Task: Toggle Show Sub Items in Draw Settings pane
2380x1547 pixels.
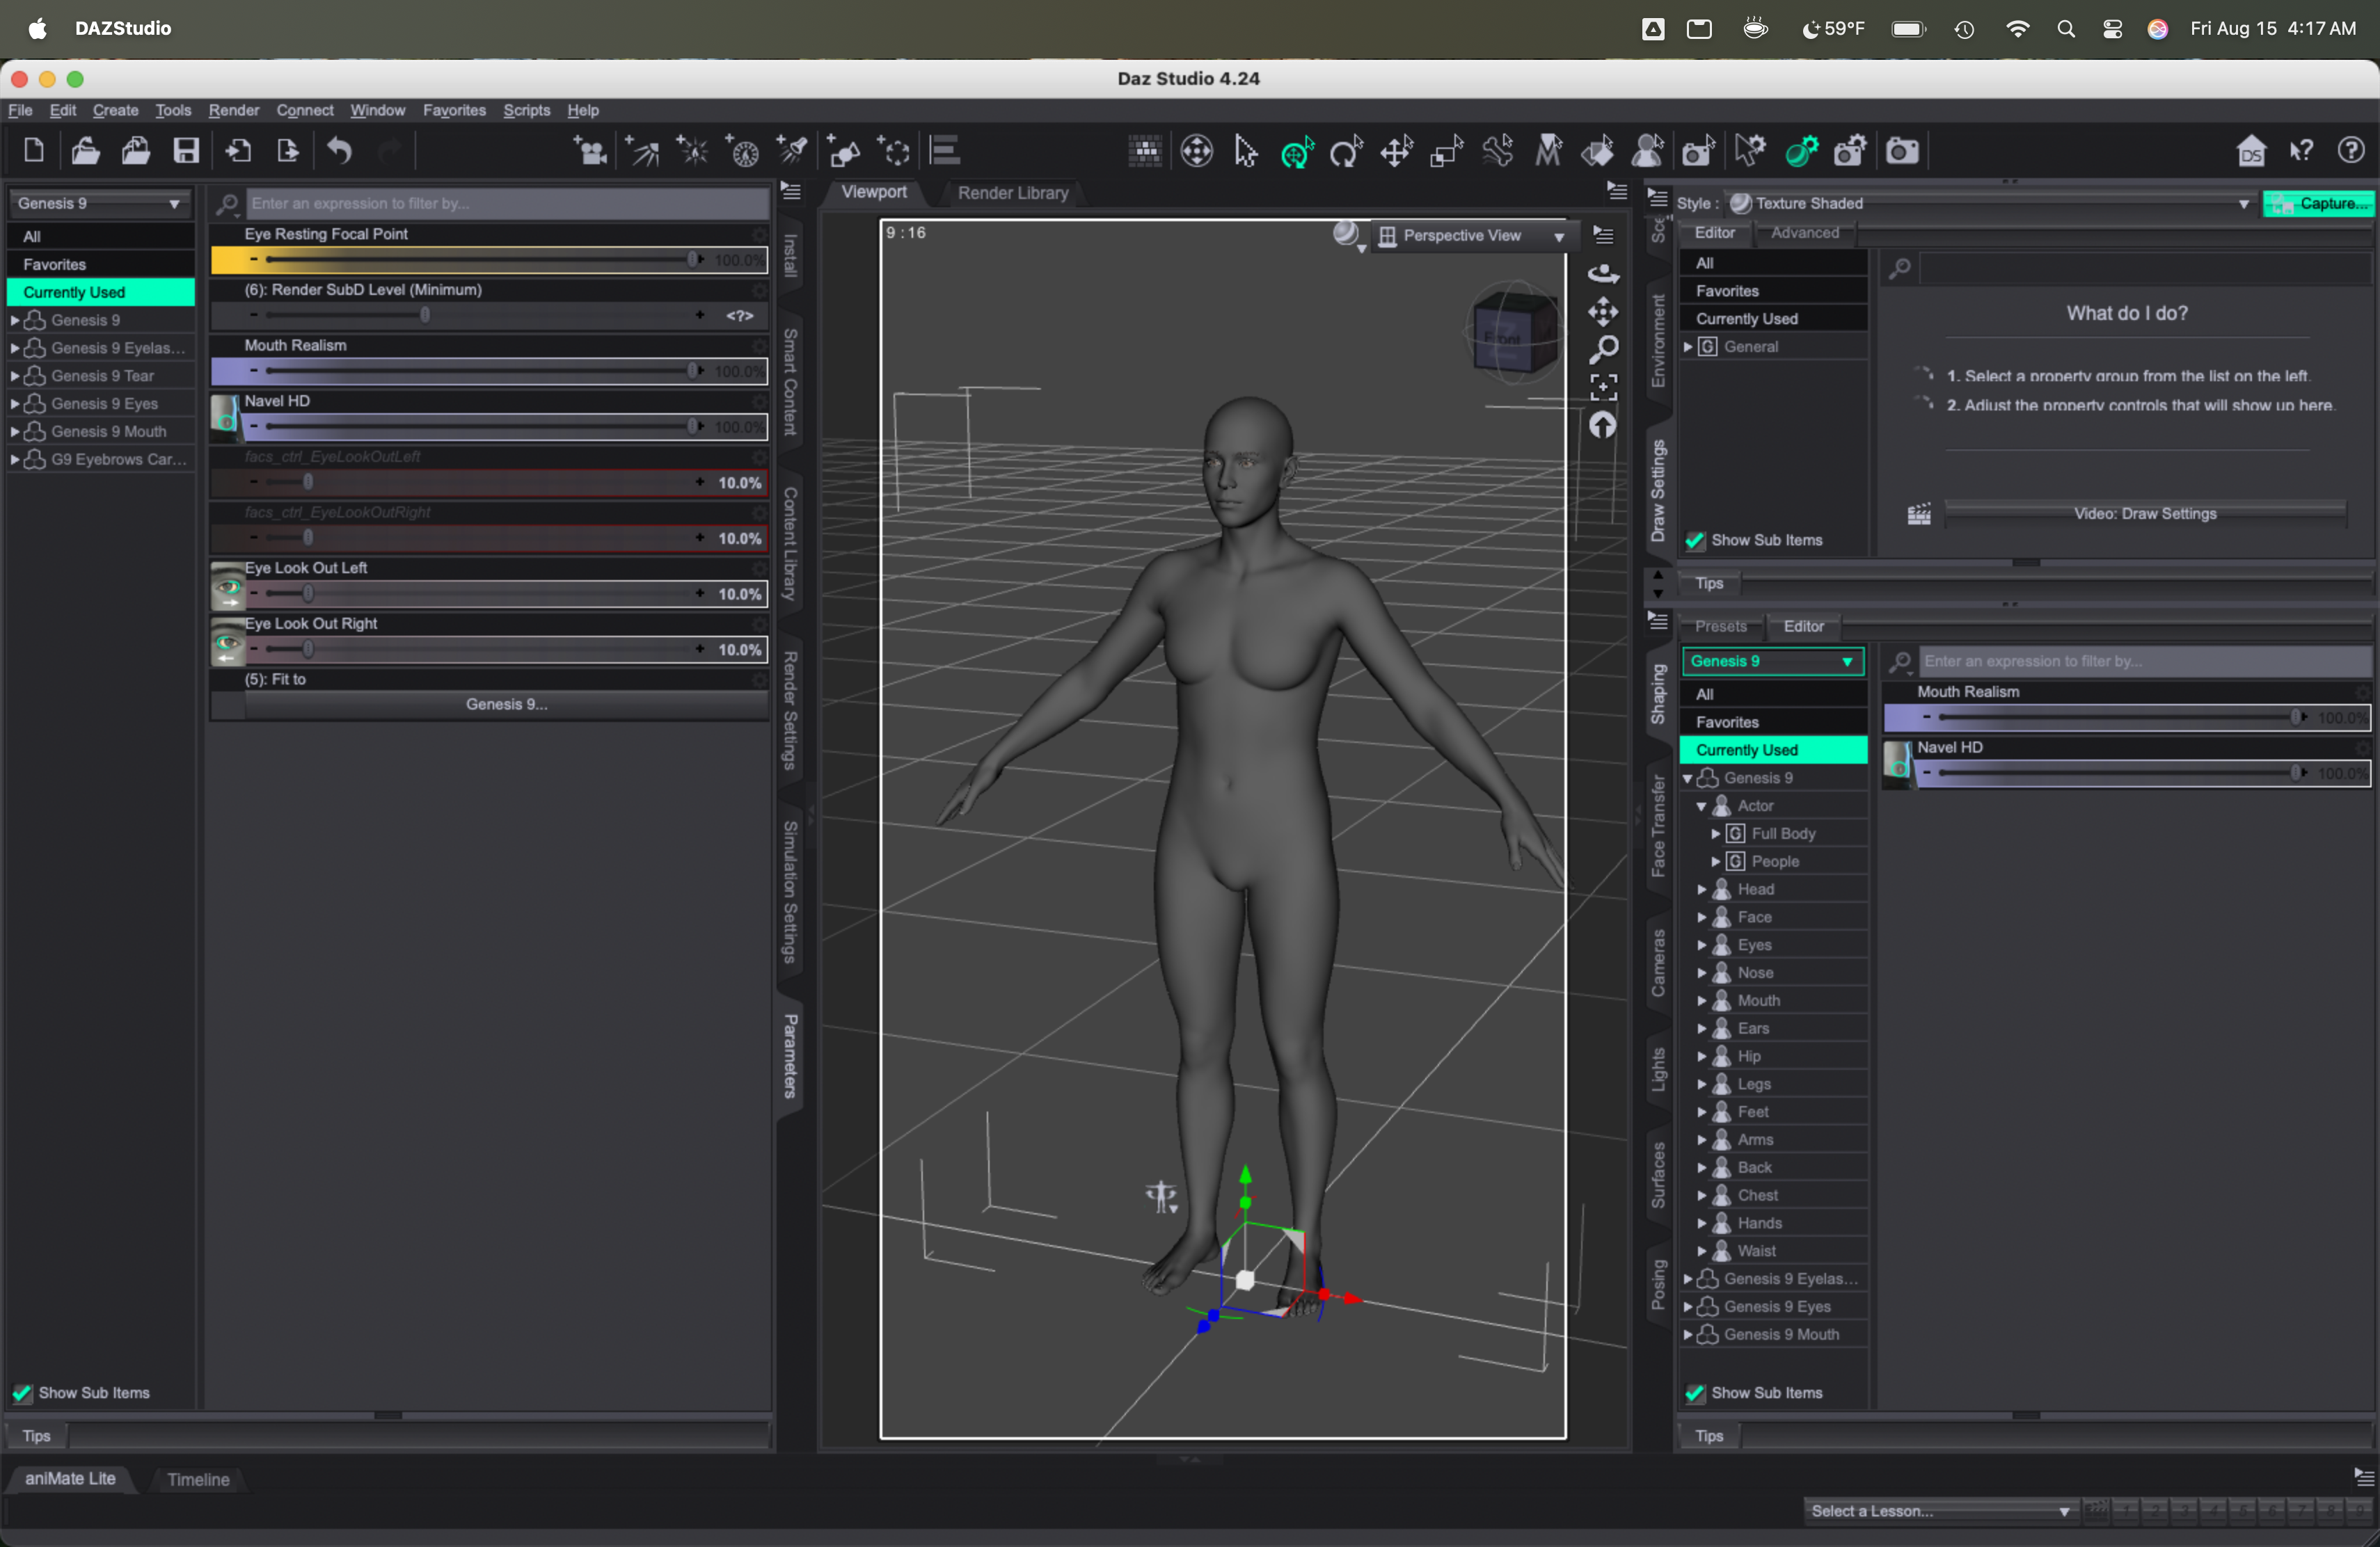Action: pos(1694,540)
